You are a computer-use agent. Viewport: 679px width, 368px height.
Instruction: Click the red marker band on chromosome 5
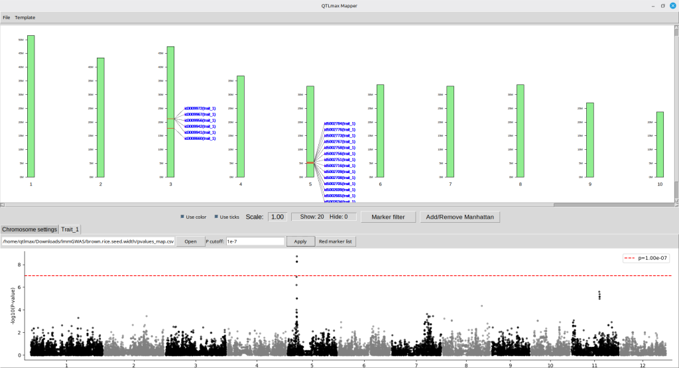[x=310, y=162]
